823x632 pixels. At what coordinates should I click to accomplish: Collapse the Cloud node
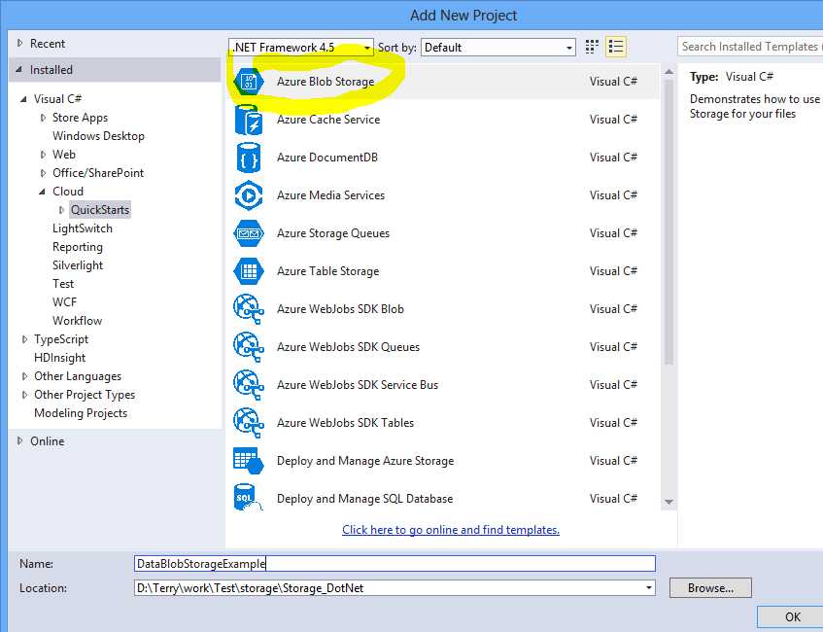click(x=42, y=192)
